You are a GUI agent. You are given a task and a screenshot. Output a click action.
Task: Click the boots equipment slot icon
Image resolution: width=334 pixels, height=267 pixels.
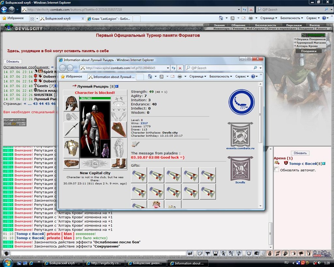point(119,163)
